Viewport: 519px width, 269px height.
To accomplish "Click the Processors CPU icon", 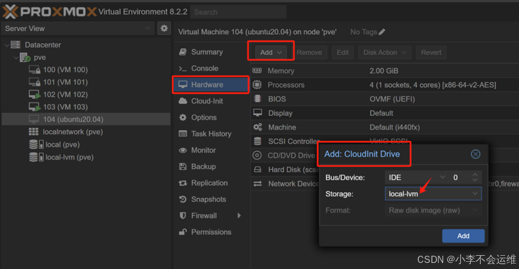I will point(257,85).
